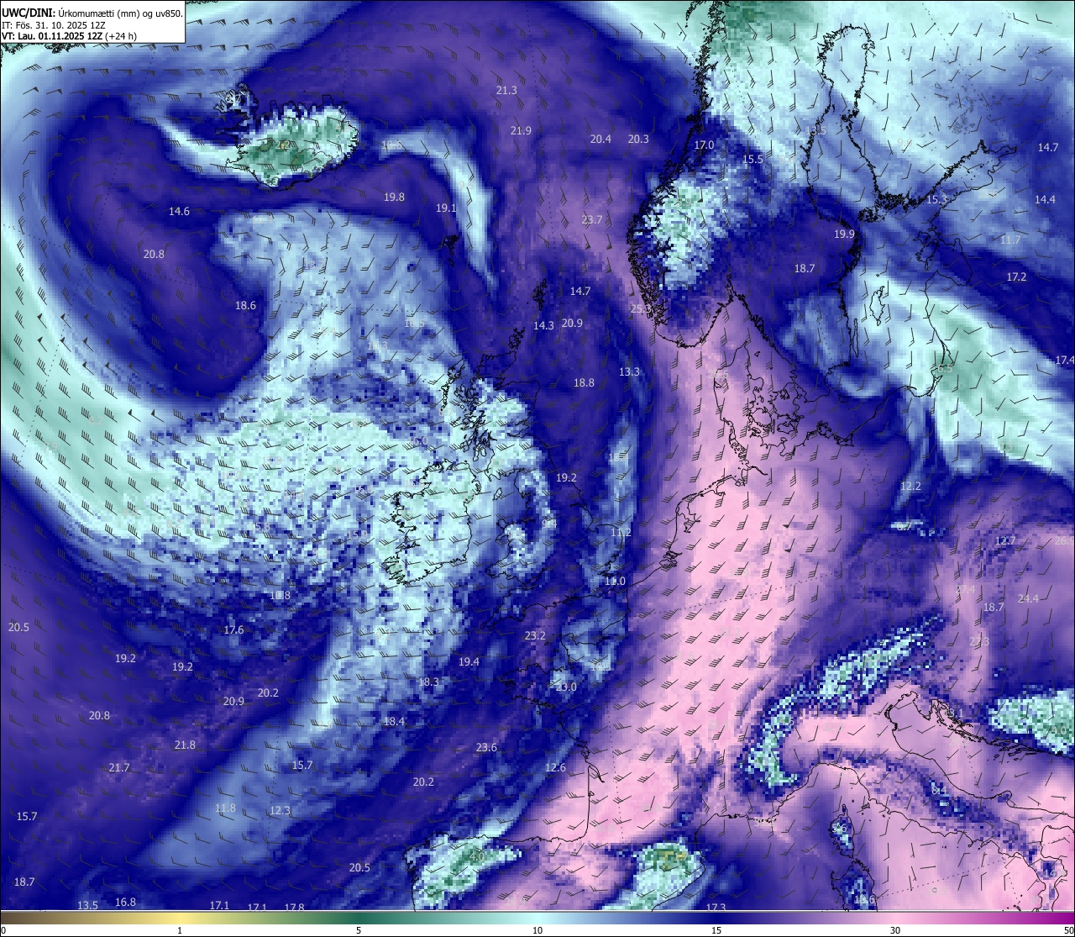Image resolution: width=1075 pixels, height=937 pixels.
Task: Click the 17.0 value near Norway's coast
Action: tap(704, 145)
